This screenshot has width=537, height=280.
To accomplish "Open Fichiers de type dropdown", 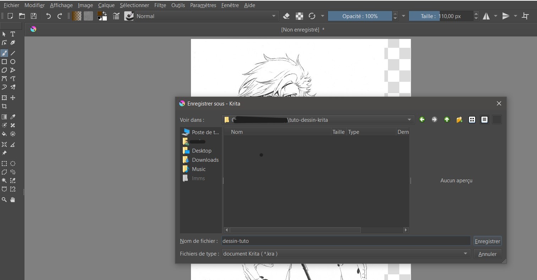I will coord(346,253).
